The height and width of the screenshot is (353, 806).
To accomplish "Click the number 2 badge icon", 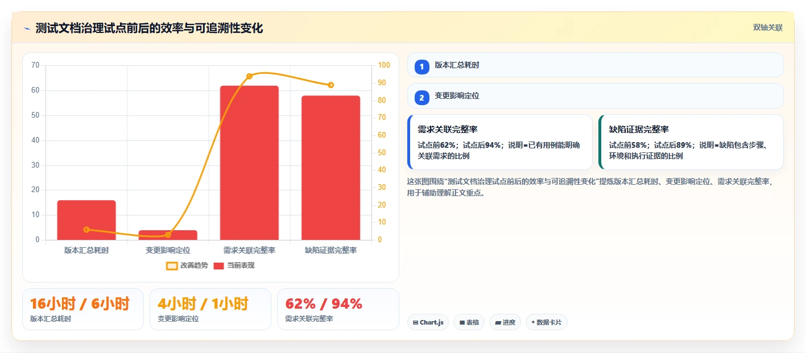I will (x=422, y=98).
